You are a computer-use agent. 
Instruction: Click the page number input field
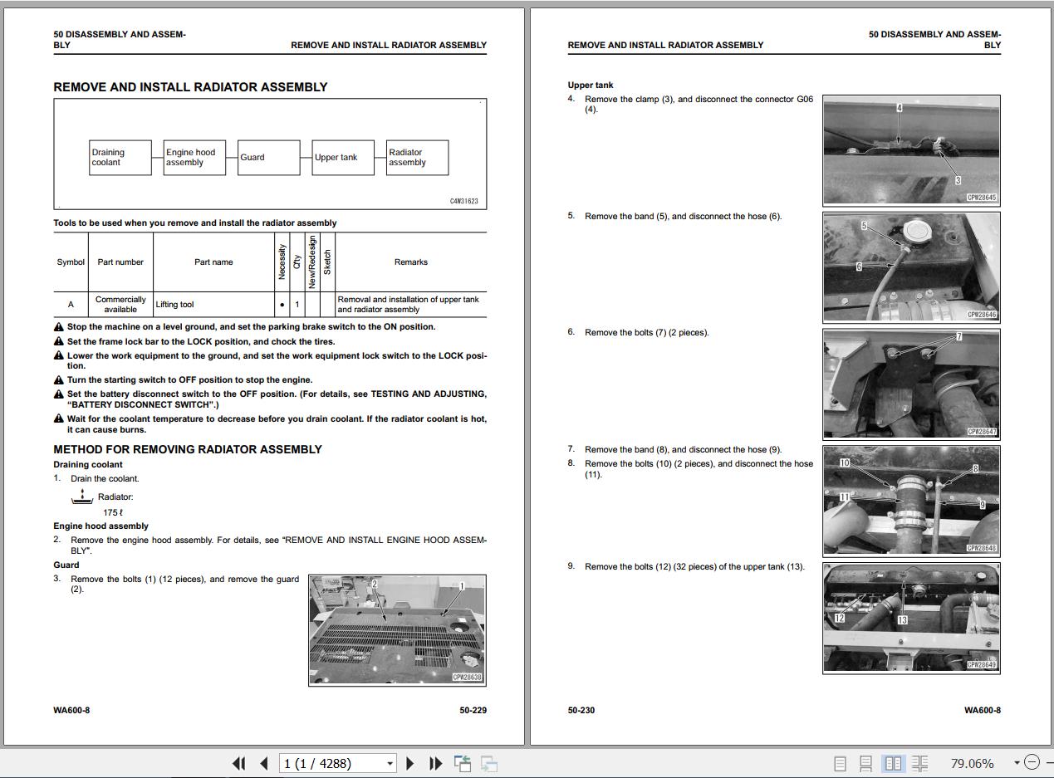pos(331,763)
